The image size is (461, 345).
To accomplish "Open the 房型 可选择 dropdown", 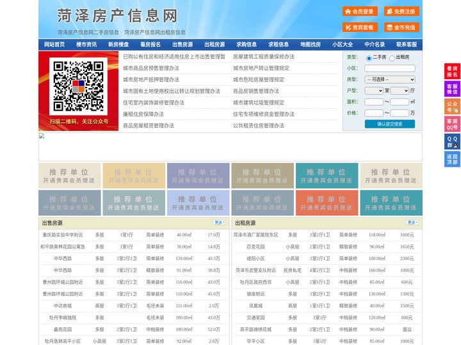I will pos(390,79).
